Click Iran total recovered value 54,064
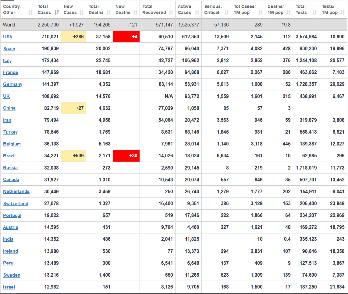Screen dimensions: 348x294 [165, 120]
